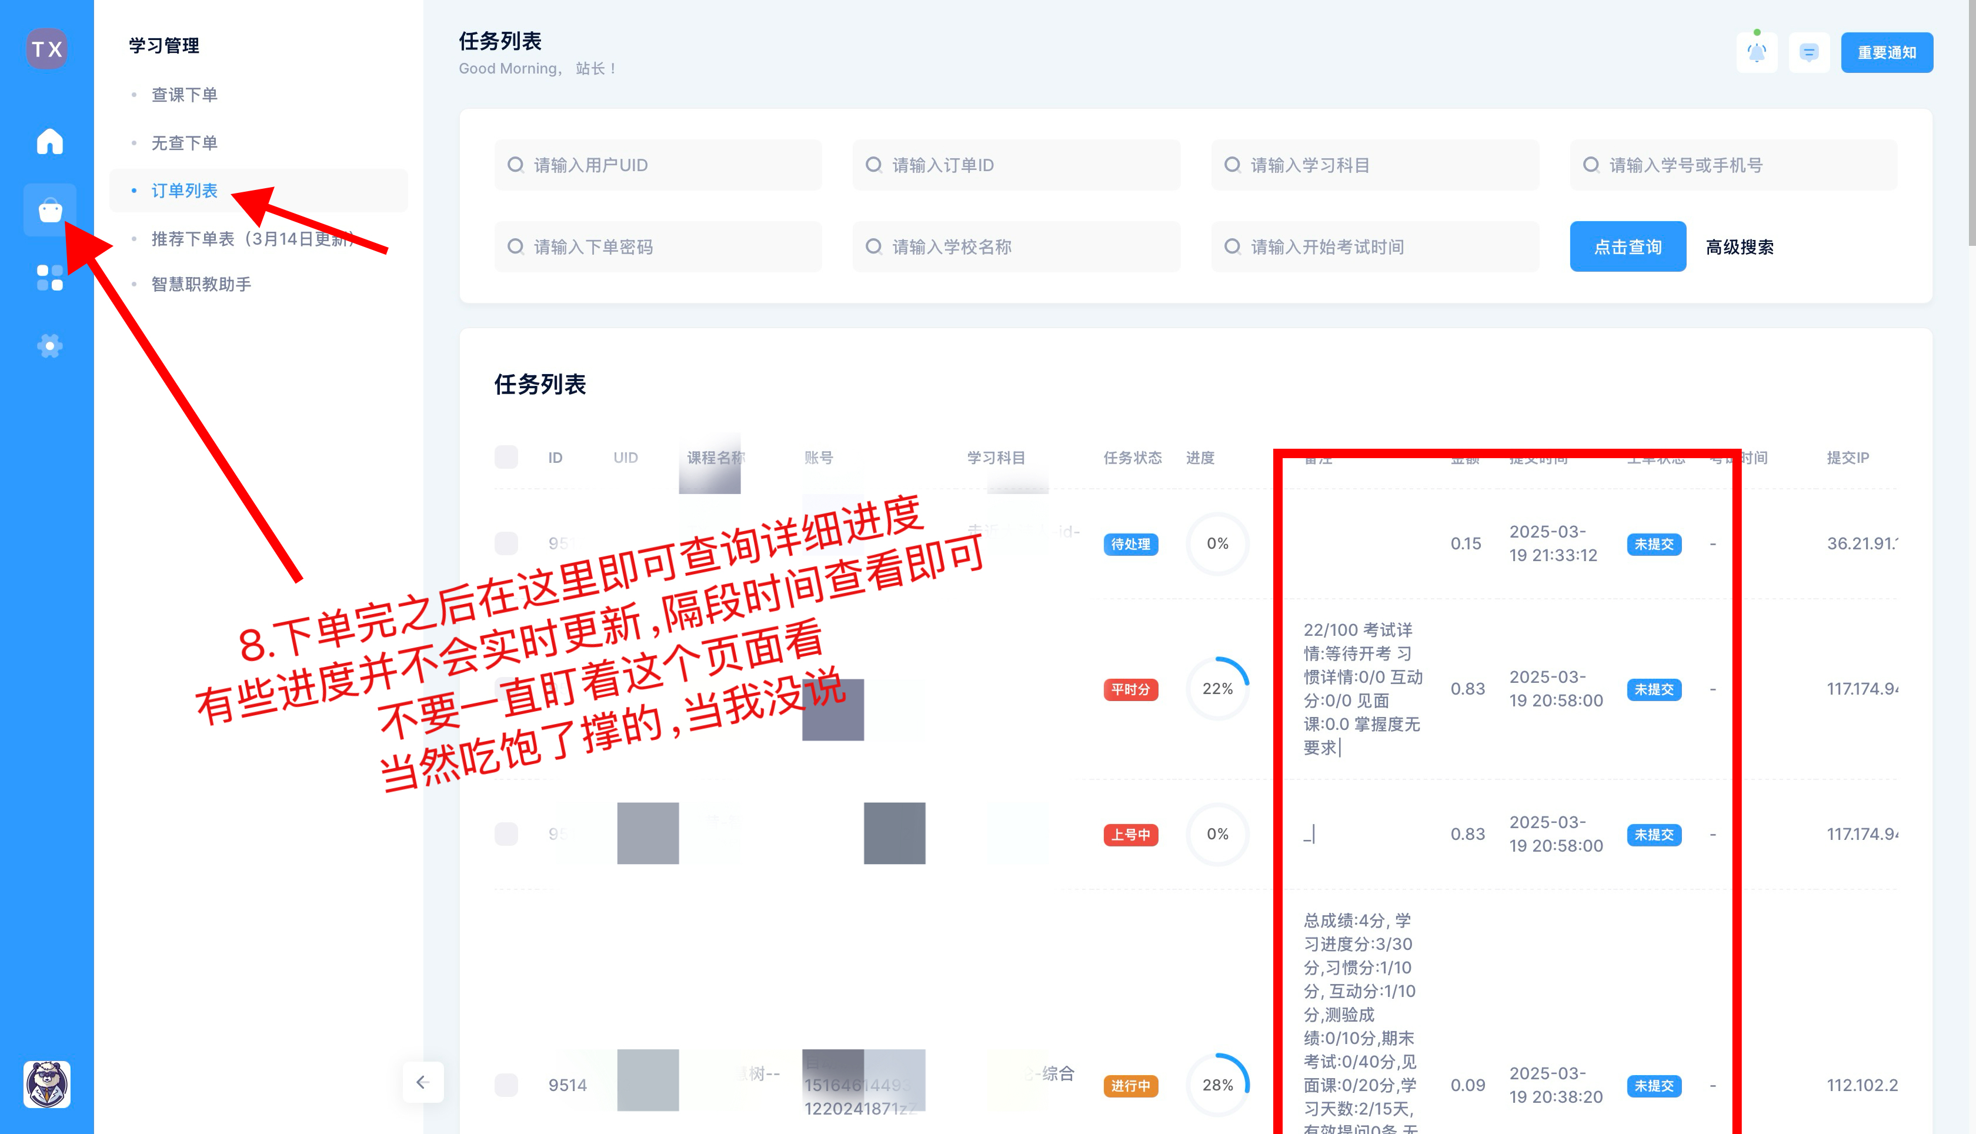Click amount 0.09 cell
The width and height of the screenshot is (1976, 1134).
click(x=1467, y=1085)
